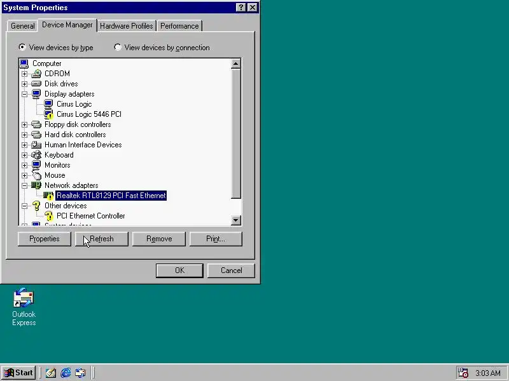Select the PCI Ethernet Controller entry
509x381 pixels.
point(90,216)
